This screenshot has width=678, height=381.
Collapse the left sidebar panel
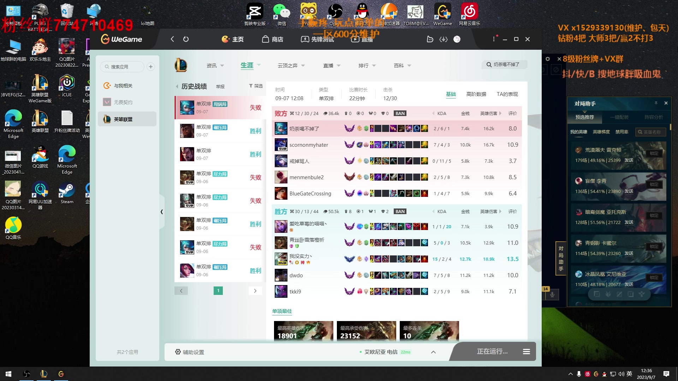(x=162, y=212)
